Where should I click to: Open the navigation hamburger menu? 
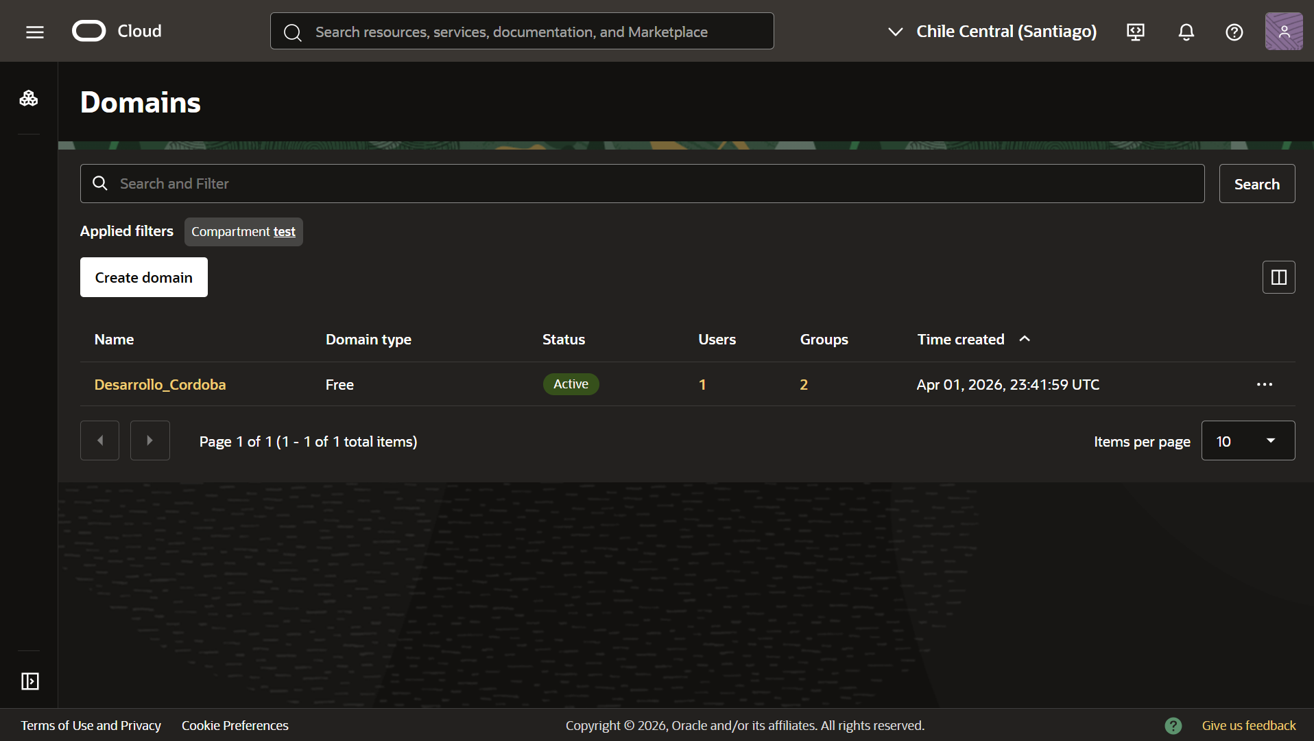[34, 32]
